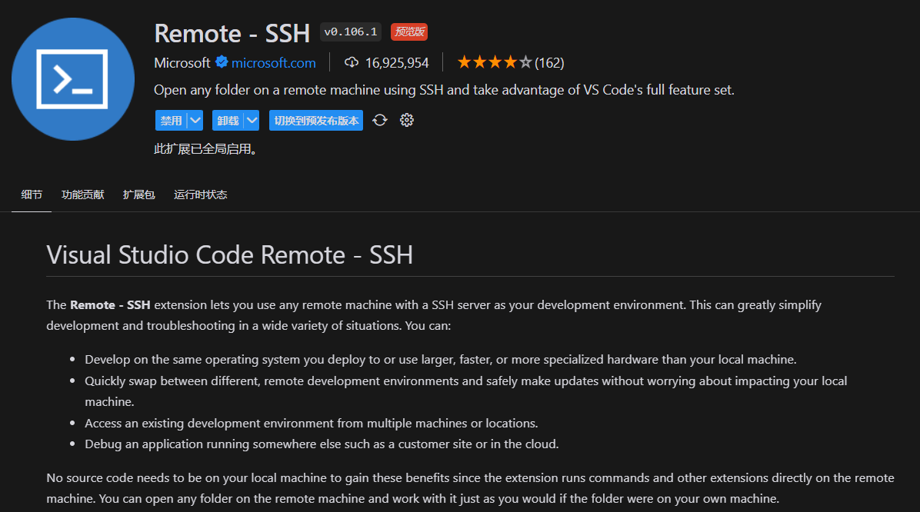The height and width of the screenshot is (512, 920).
Task: Click the sync/auto-update circular arrows icon
Action: point(380,120)
